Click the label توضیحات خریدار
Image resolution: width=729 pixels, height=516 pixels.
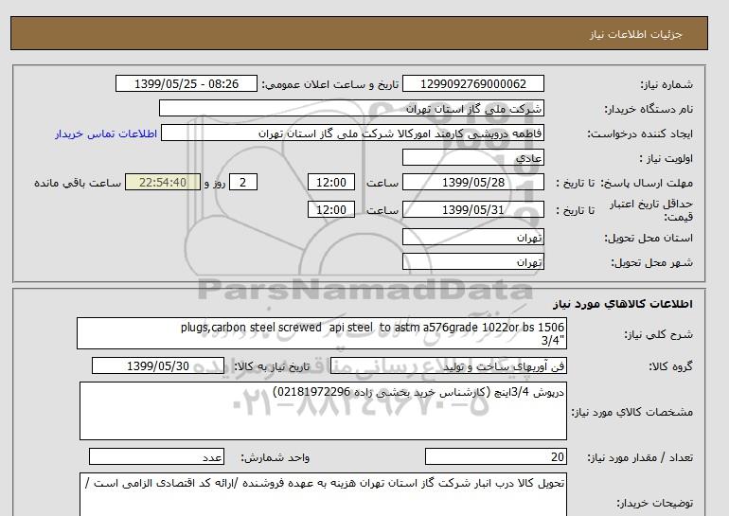(655, 503)
